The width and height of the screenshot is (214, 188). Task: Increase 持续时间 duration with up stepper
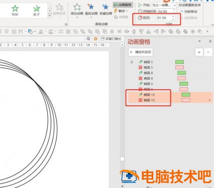[x=174, y=10]
